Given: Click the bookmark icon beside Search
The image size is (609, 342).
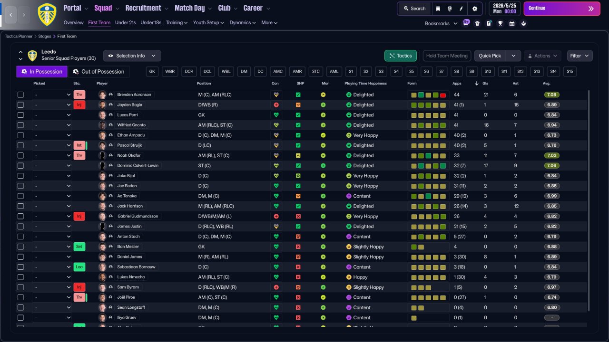Looking at the screenshot, I should click(x=438, y=9).
